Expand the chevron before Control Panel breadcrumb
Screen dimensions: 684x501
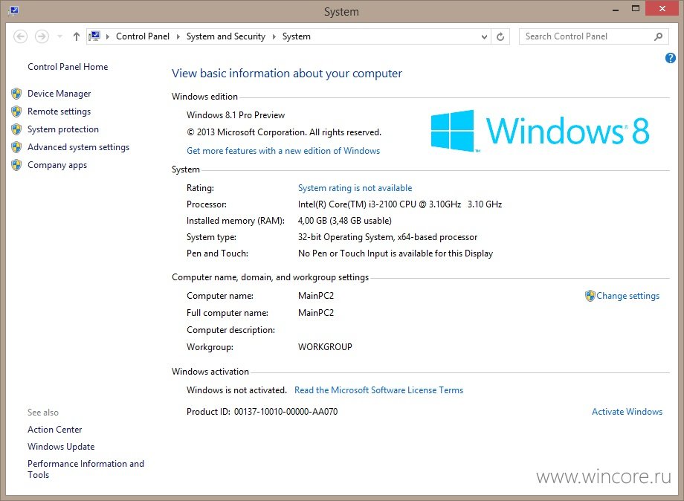coord(107,36)
